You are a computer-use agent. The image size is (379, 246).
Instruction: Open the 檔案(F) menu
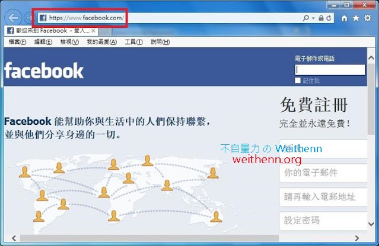click(x=17, y=42)
